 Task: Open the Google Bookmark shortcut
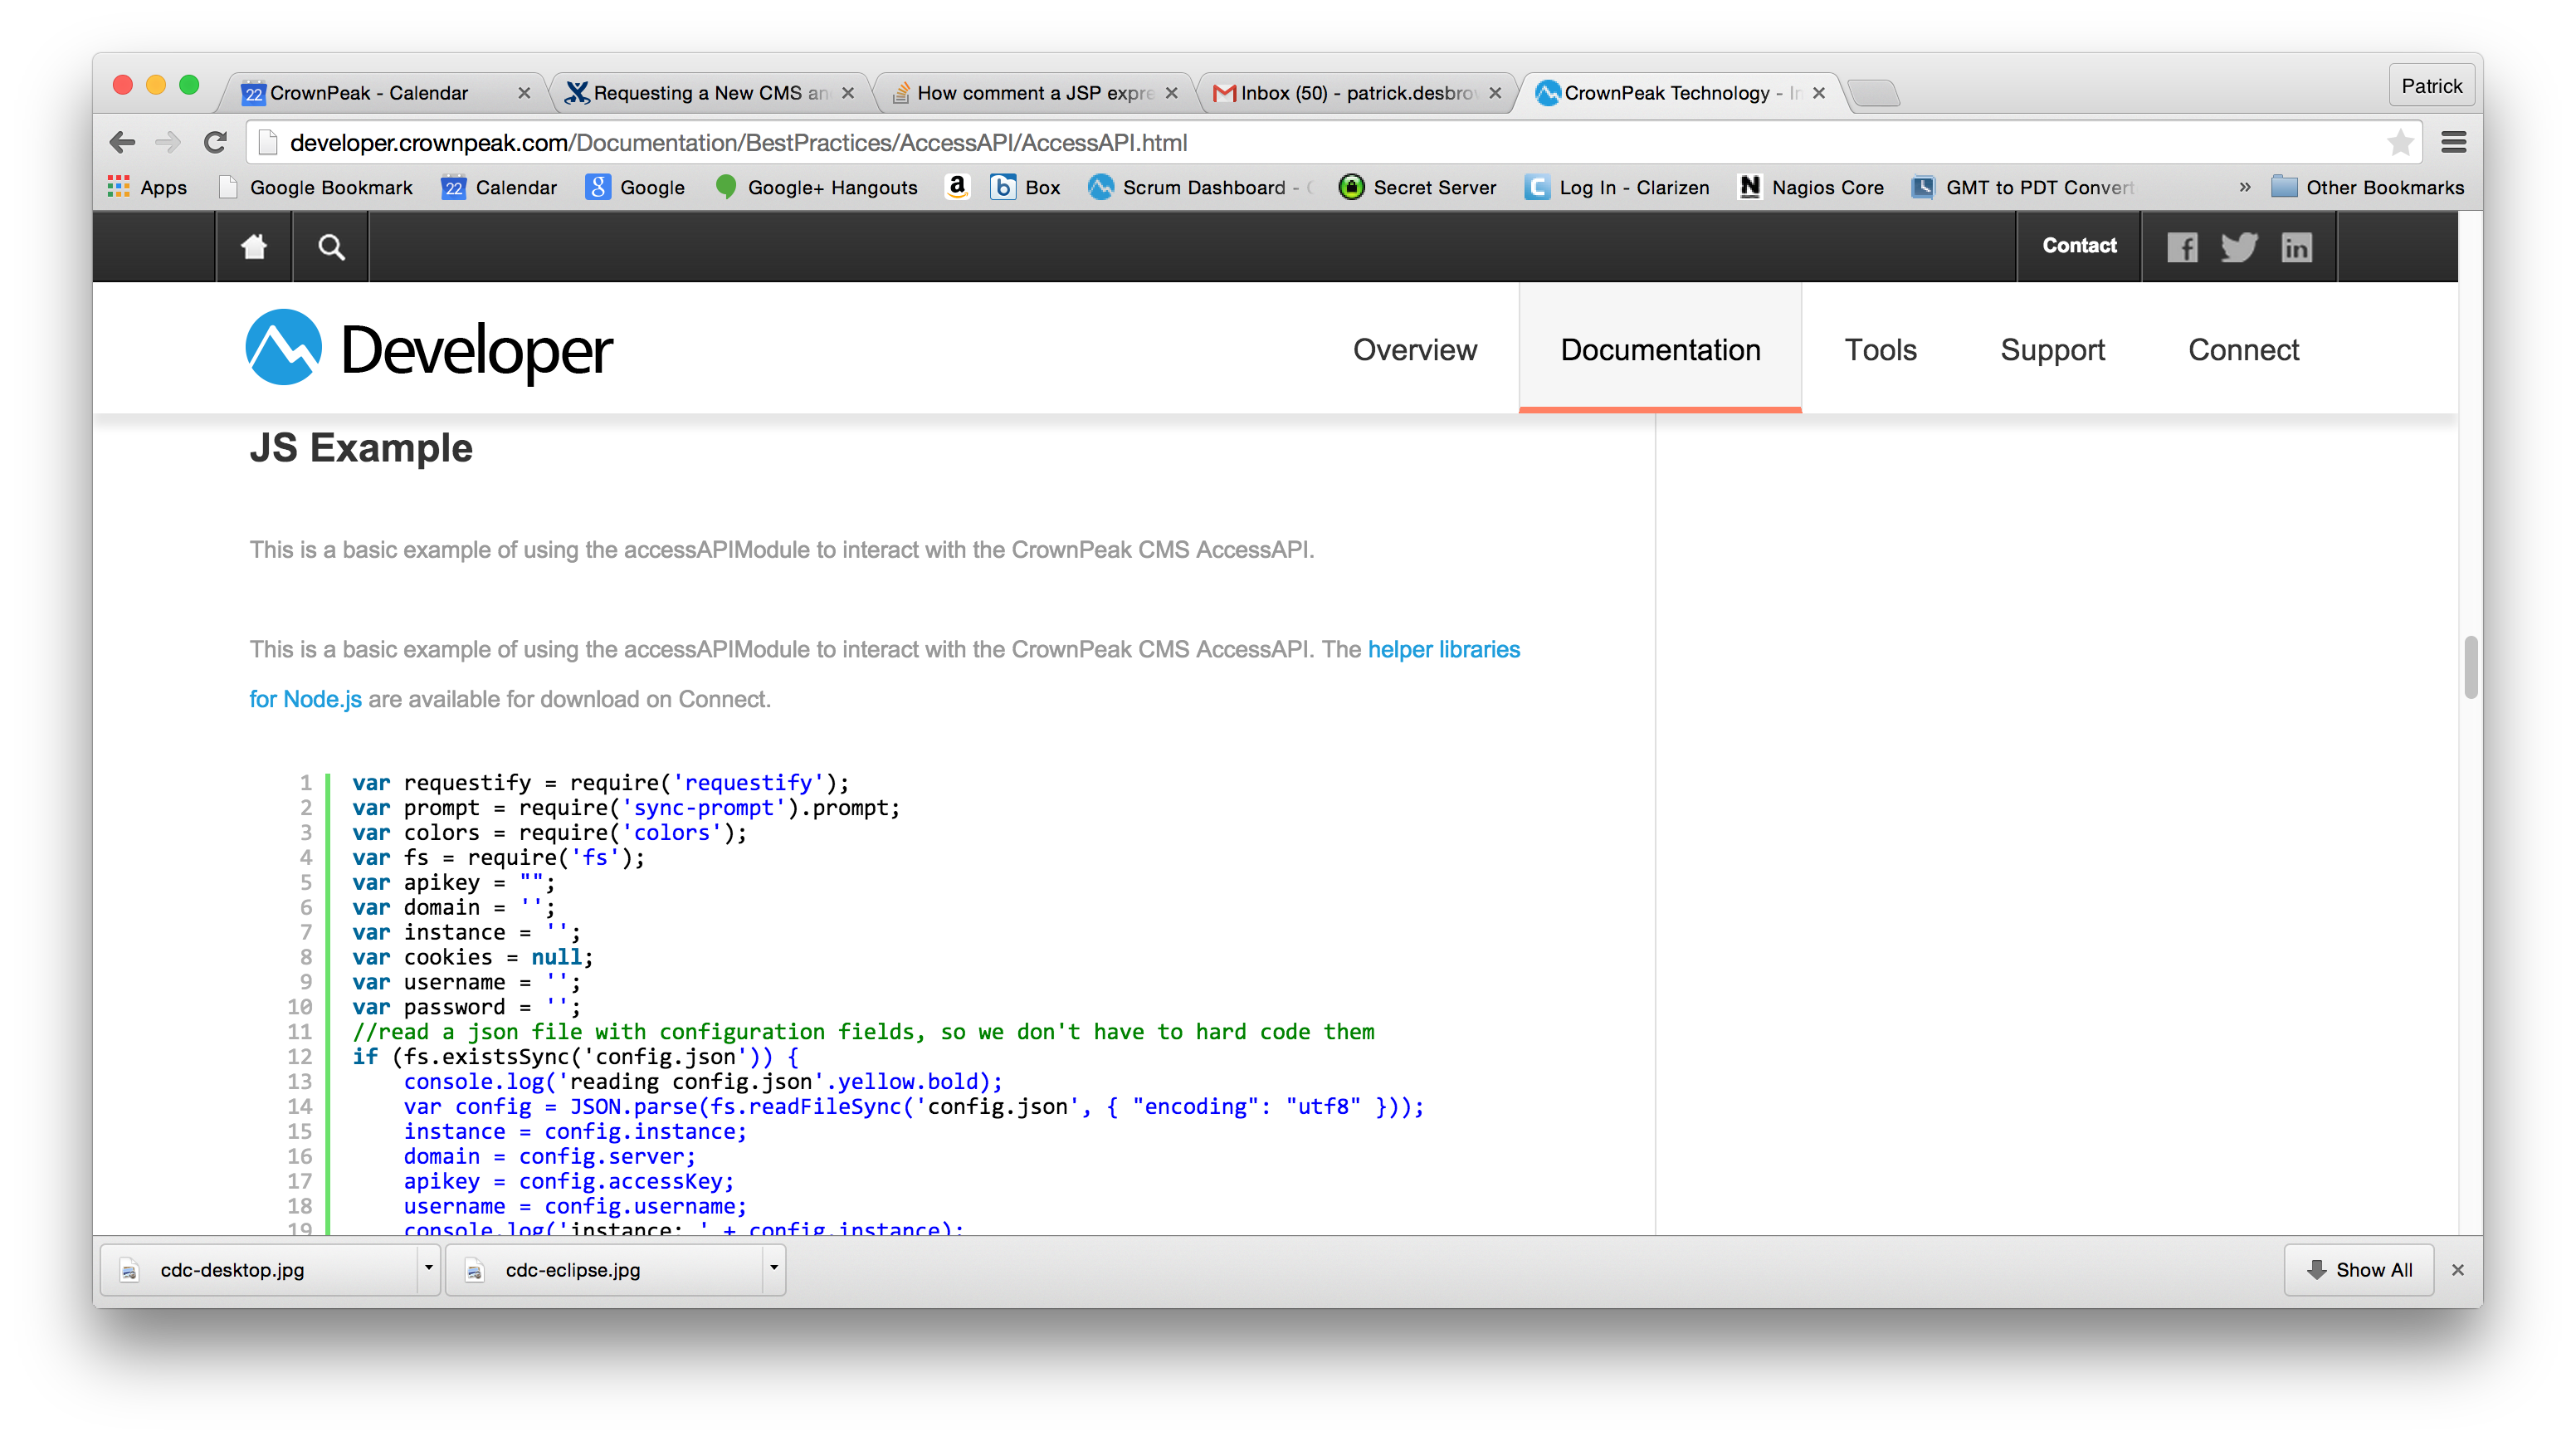(316, 187)
